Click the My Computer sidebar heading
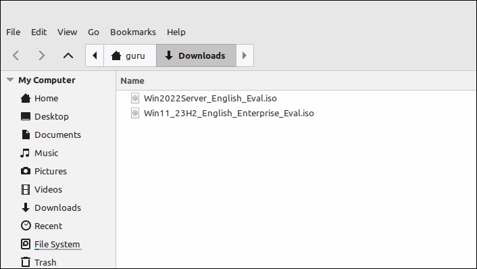The image size is (477, 269). 47,80
